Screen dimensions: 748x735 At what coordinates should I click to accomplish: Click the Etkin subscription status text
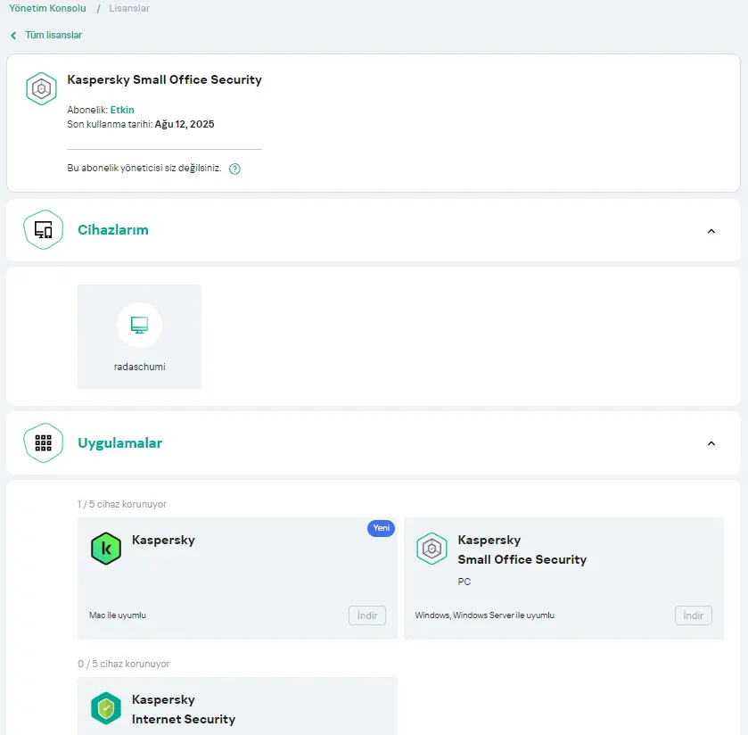pos(122,110)
